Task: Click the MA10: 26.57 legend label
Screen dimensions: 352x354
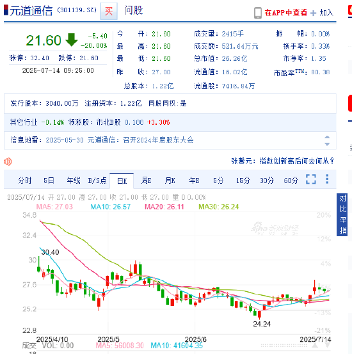Action: [111, 207]
